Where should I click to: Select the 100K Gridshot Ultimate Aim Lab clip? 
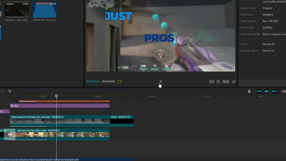pyautogui.click(x=60, y=121)
